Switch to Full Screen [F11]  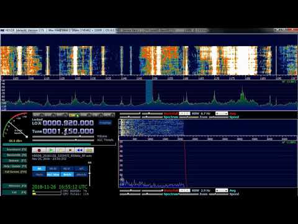(15, 172)
